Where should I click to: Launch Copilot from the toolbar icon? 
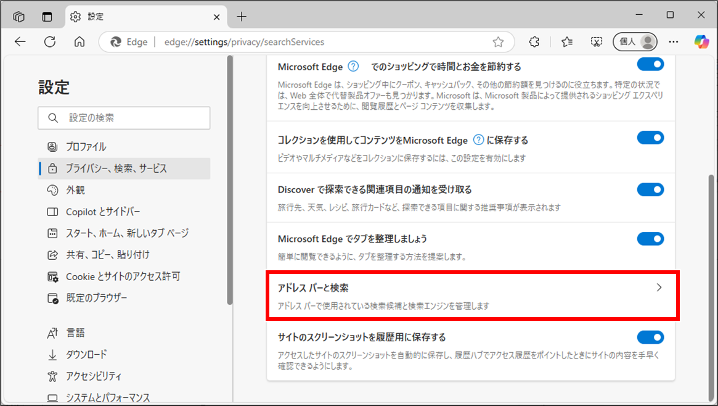[x=701, y=42]
